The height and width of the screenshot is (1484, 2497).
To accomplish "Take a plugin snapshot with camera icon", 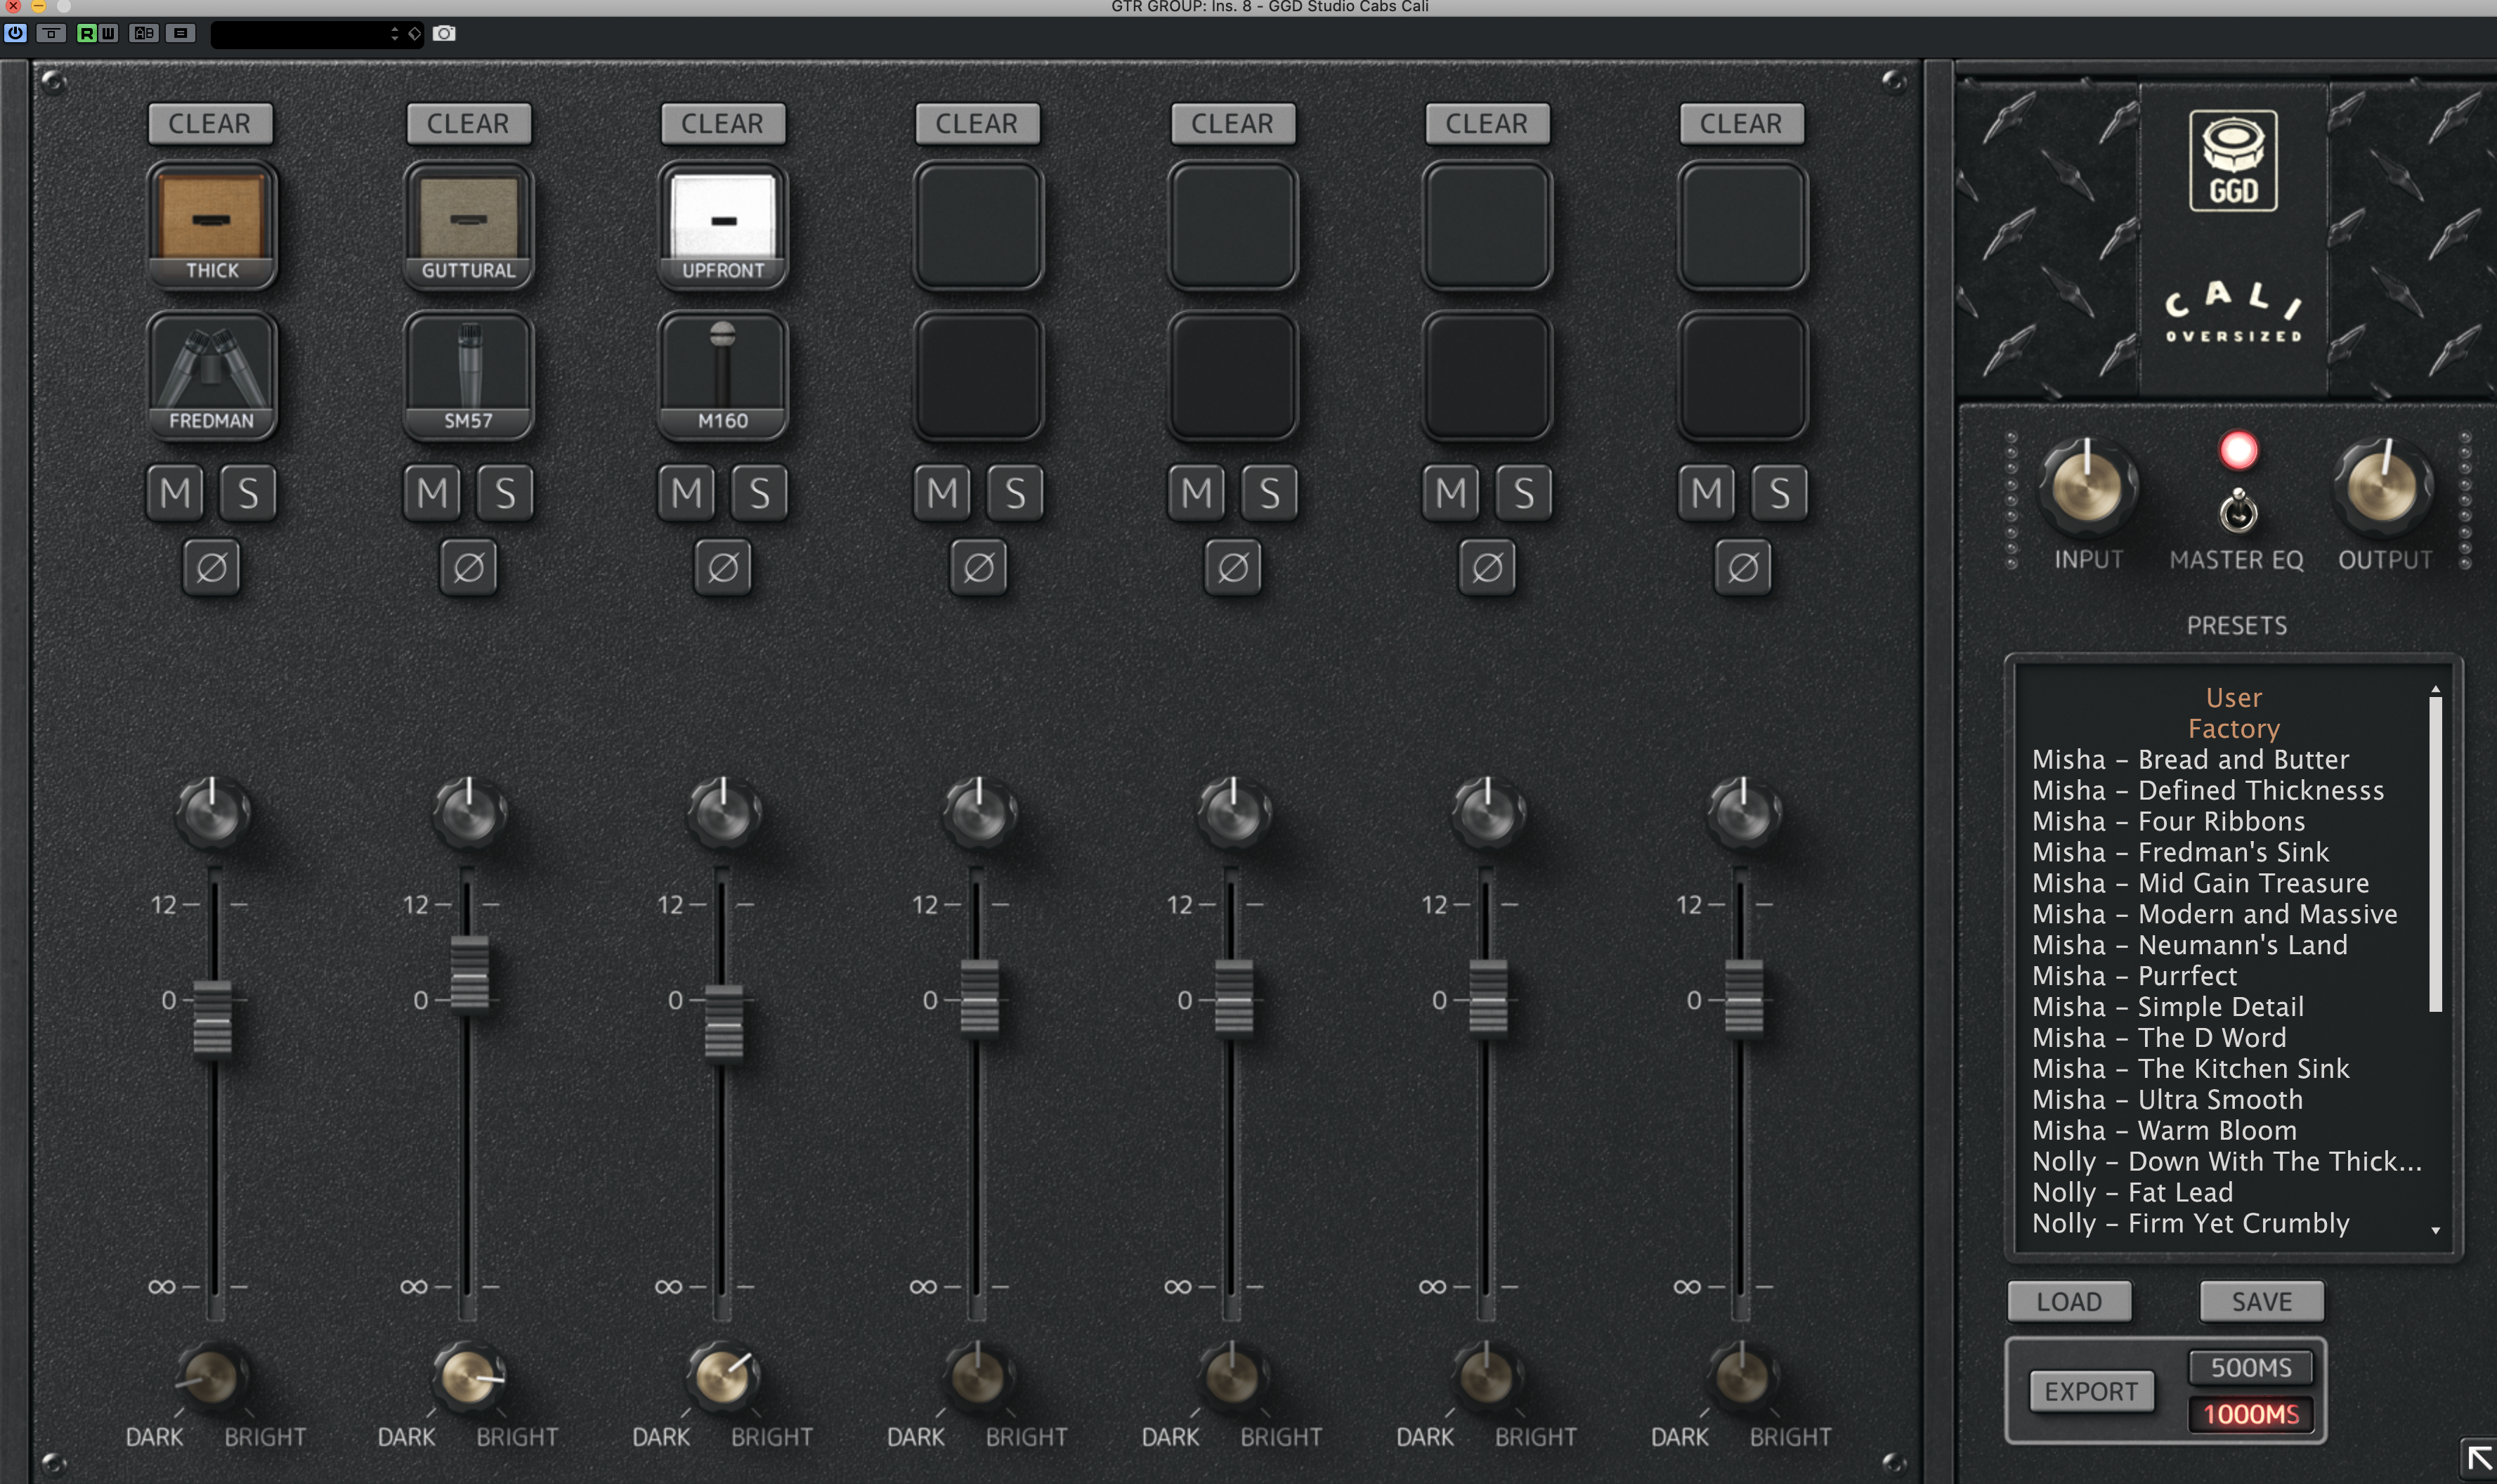I will point(445,33).
